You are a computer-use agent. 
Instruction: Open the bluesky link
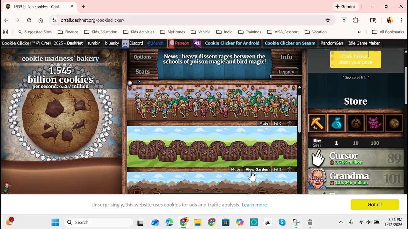[x=112, y=43]
